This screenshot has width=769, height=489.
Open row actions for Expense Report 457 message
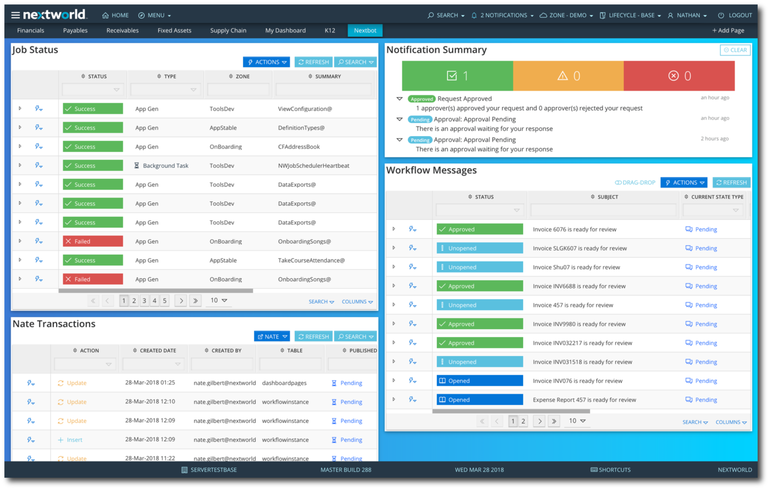[412, 399]
